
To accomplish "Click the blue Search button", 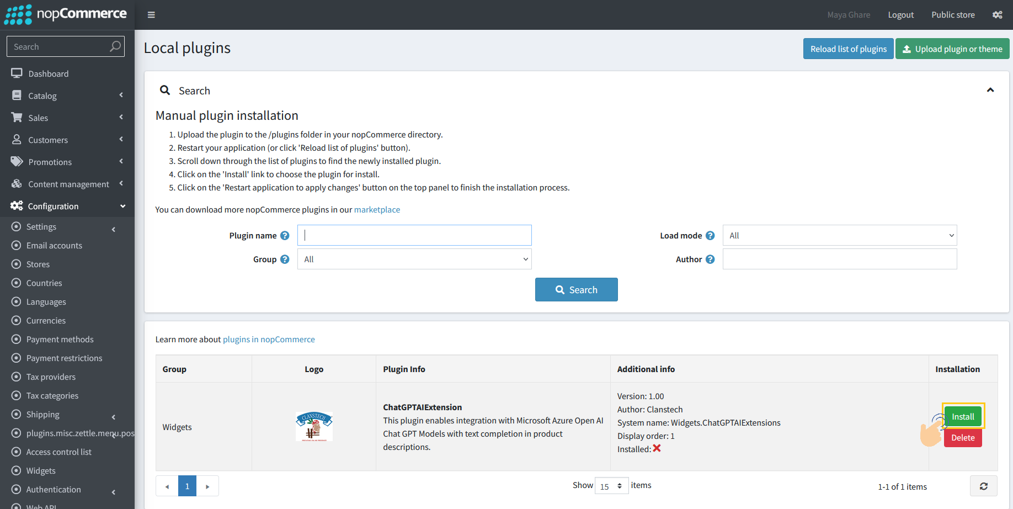I will pos(576,289).
